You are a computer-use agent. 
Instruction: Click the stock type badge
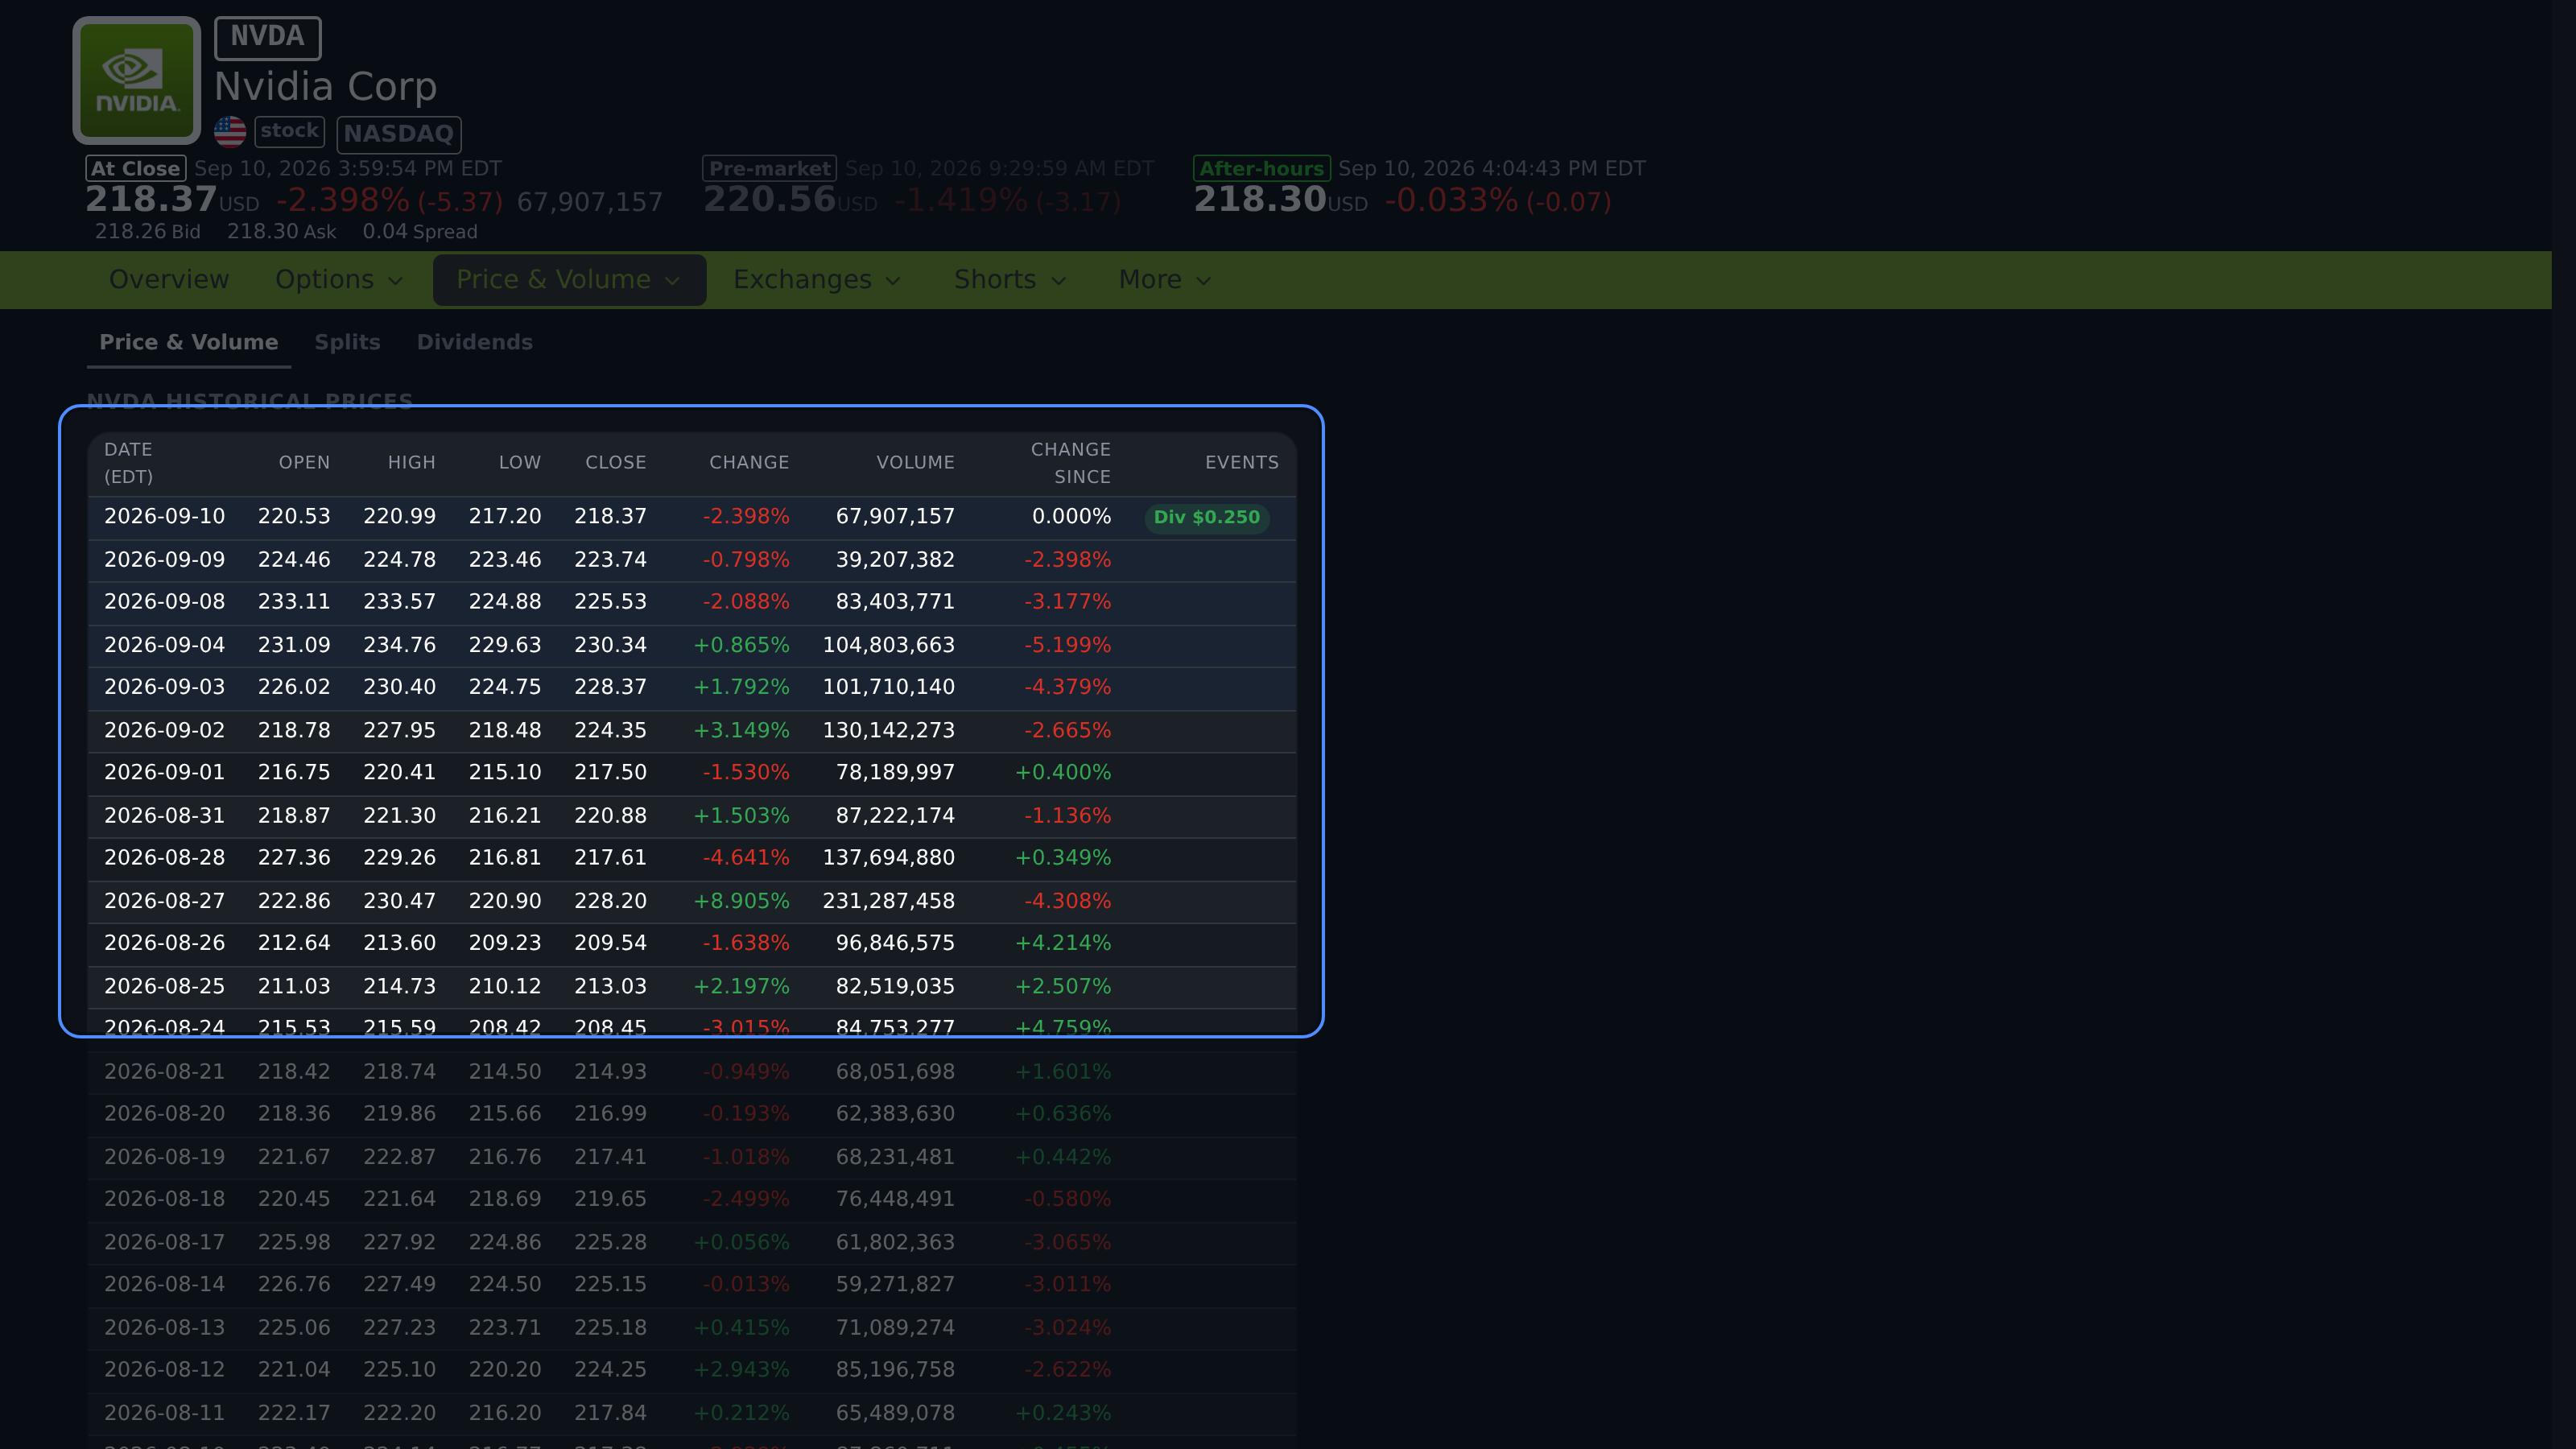[x=290, y=131]
